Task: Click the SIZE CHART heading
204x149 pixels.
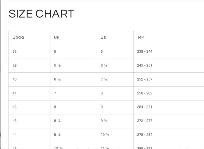Action: tap(41, 14)
